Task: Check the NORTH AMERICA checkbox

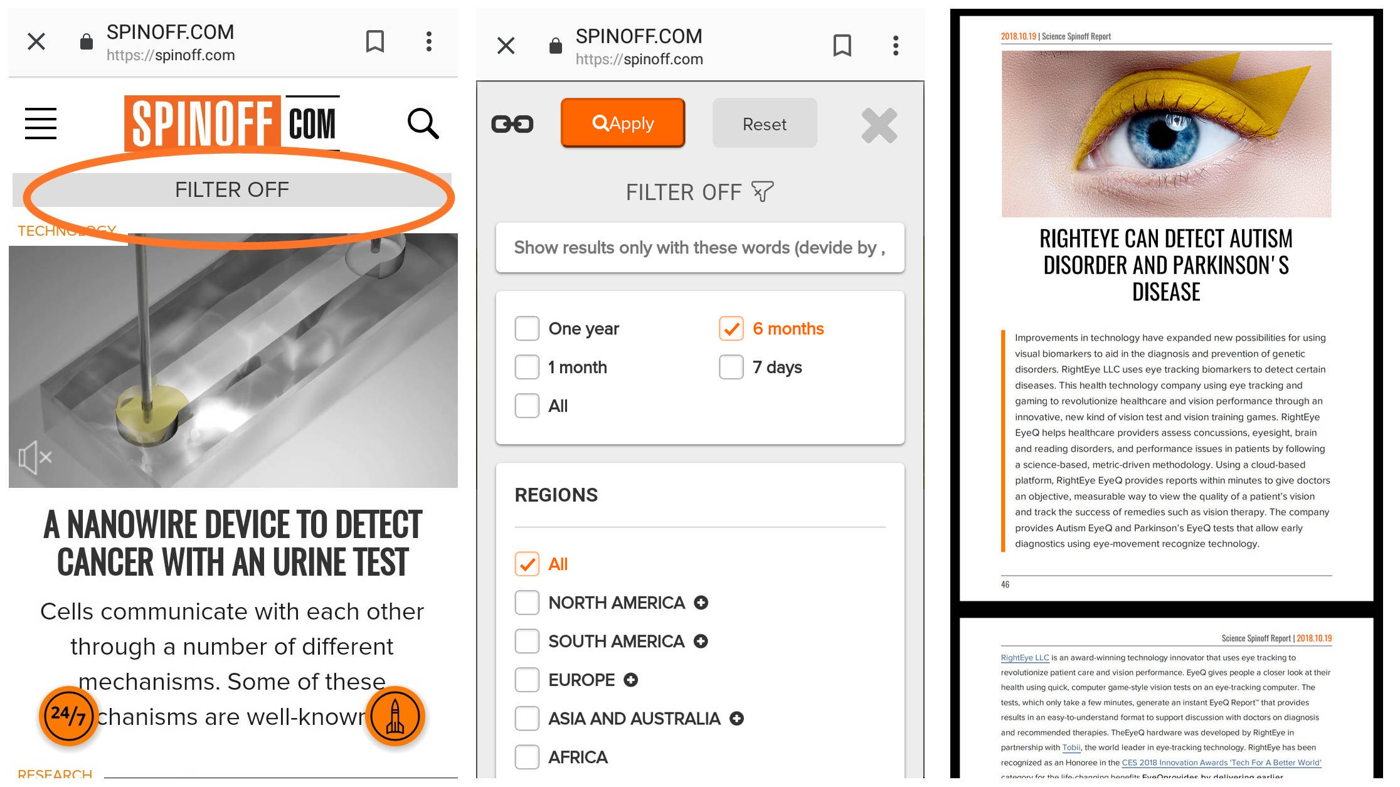Action: pos(527,603)
